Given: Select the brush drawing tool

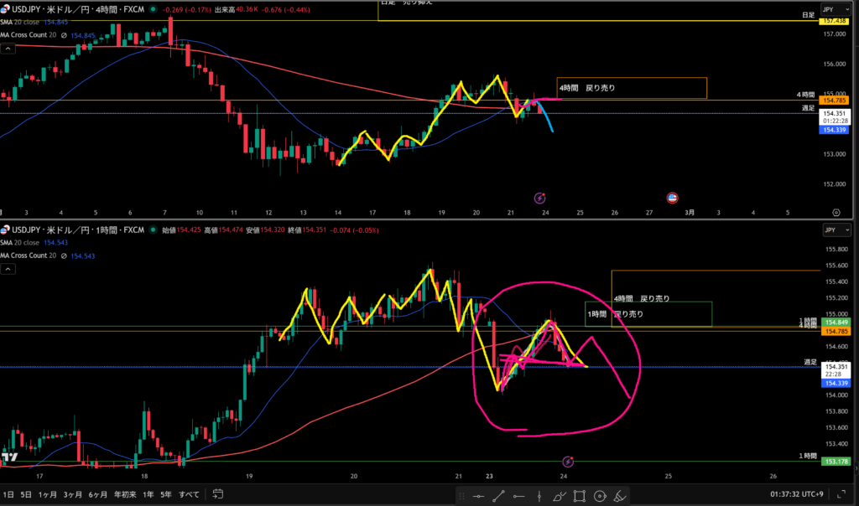Looking at the screenshot, I should tap(560, 496).
